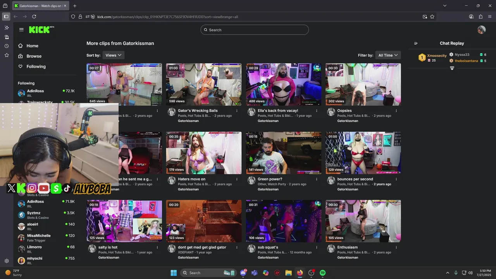Play the Oopsies clip thumbnail
This screenshot has height=279, width=496.
point(363,84)
